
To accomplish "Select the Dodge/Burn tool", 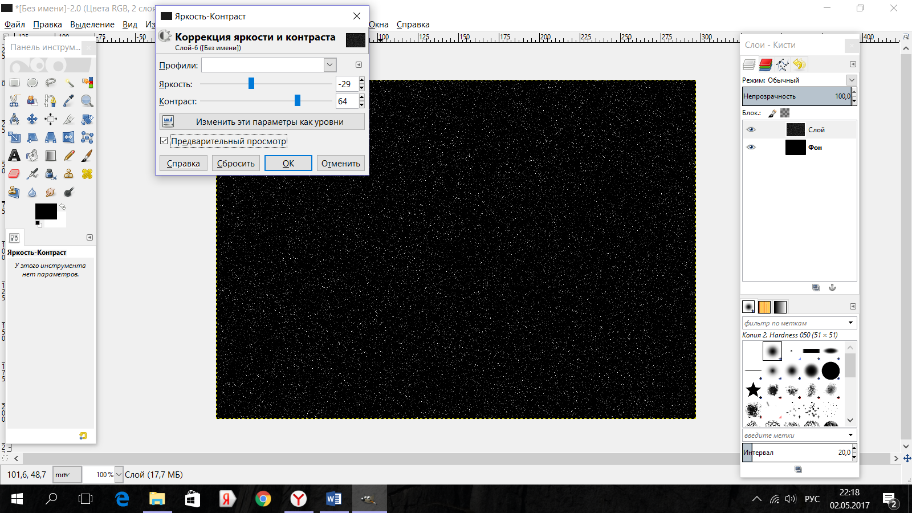I will 69,192.
